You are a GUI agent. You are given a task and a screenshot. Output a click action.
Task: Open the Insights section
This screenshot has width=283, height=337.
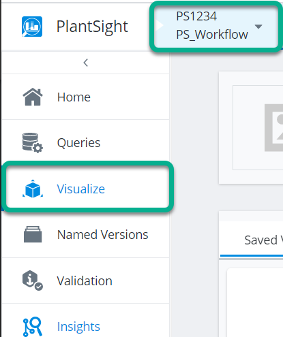coord(86,326)
